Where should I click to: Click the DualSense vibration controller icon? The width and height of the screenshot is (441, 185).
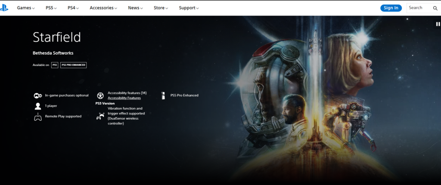(x=100, y=116)
